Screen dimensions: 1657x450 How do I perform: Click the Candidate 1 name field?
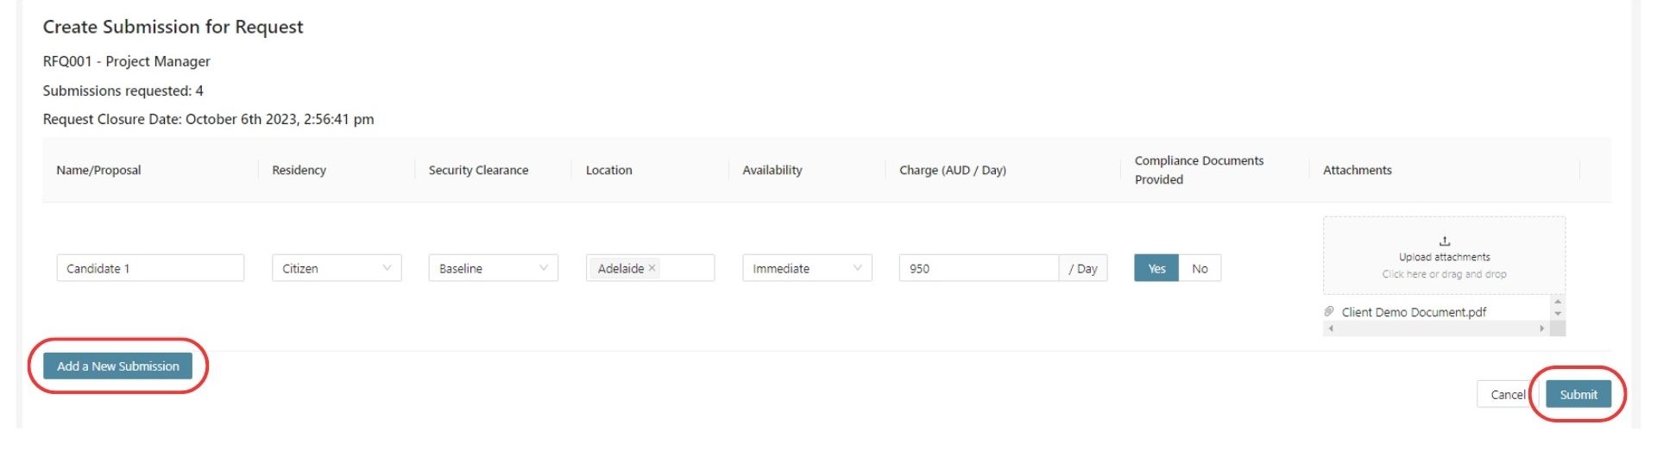click(150, 268)
